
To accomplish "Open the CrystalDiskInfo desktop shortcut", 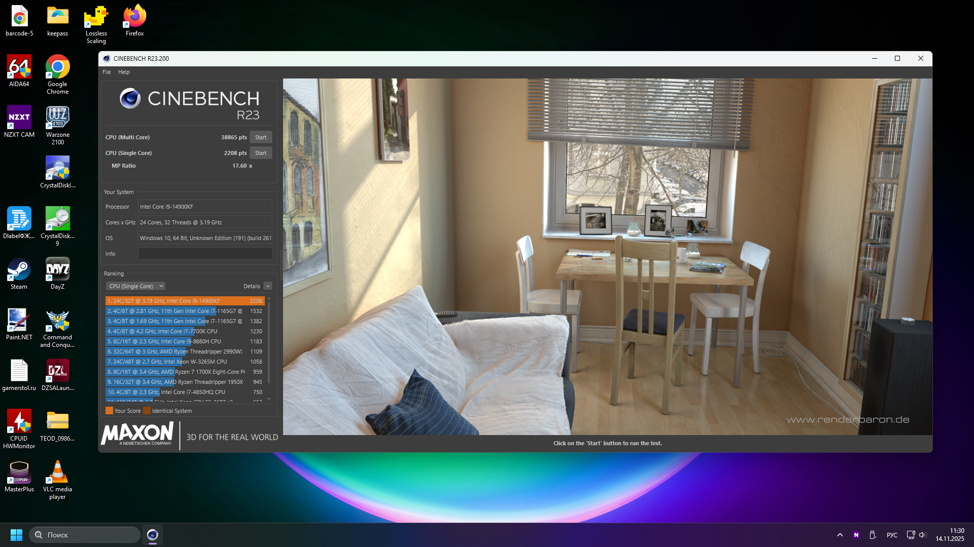I will pos(57,169).
